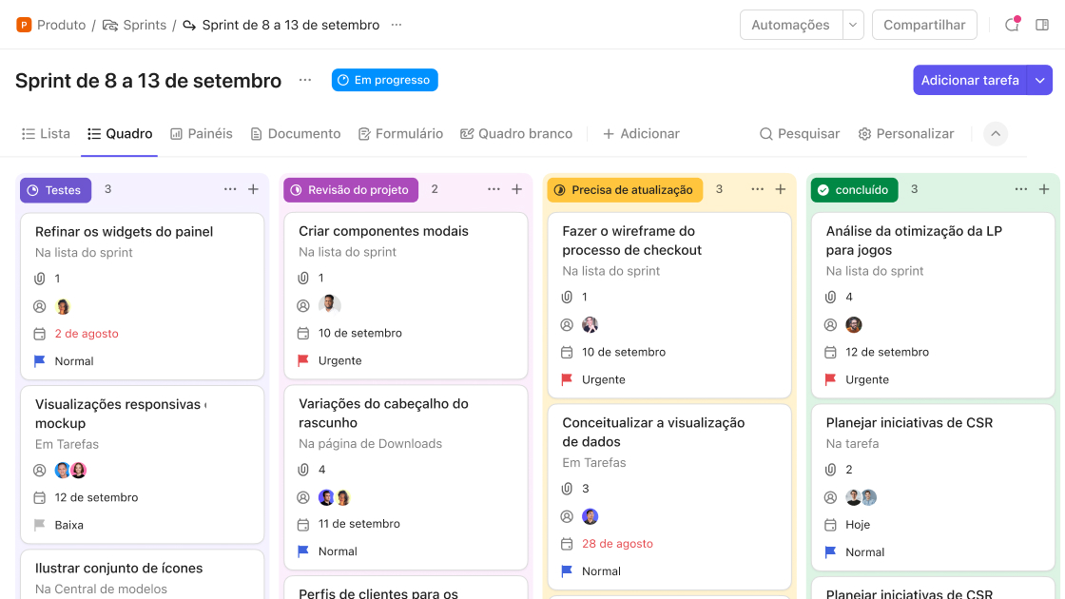This screenshot has height=599, width=1065.
Task: Open Precisa de atualização column options ellipsis
Action: click(x=757, y=189)
